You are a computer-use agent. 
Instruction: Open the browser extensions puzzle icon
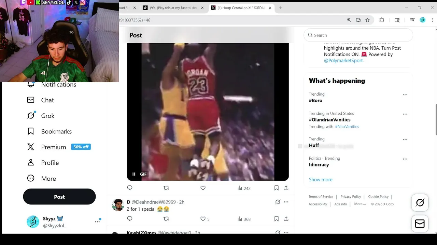(382, 20)
